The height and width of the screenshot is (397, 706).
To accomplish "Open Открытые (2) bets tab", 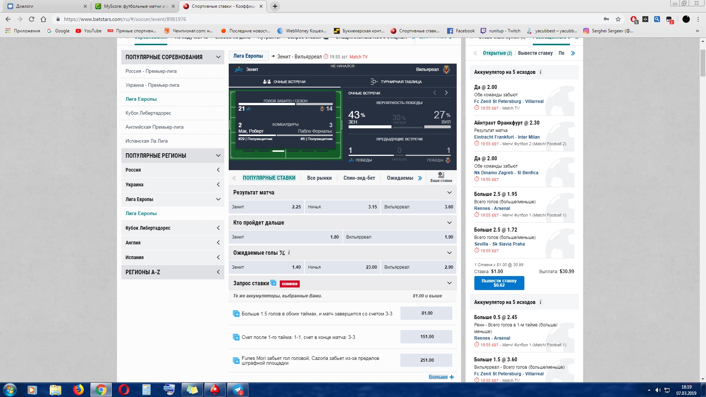I will pyautogui.click(x=497, y=53).
